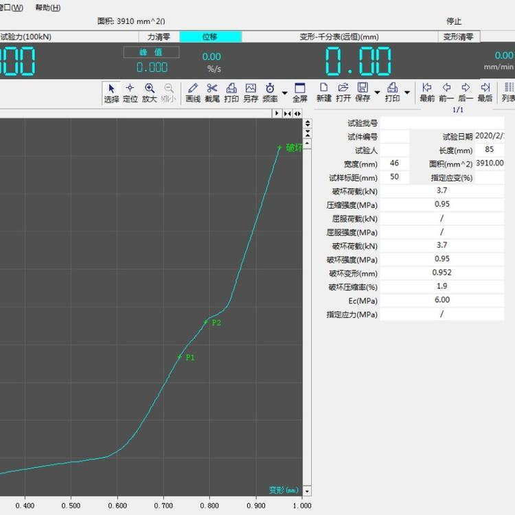Select the 选择 pointer tool

coord(111,93)
